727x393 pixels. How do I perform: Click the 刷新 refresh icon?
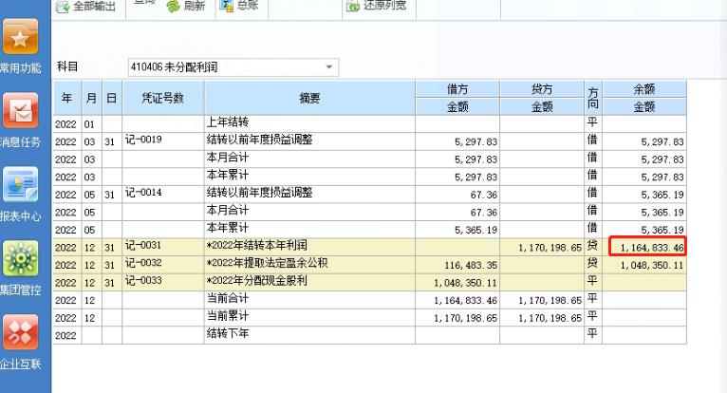(x=173, y=7)
